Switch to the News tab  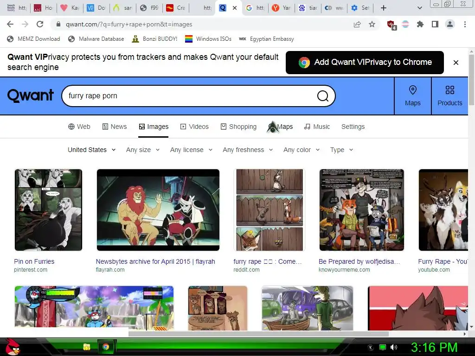tap(115, 127)
